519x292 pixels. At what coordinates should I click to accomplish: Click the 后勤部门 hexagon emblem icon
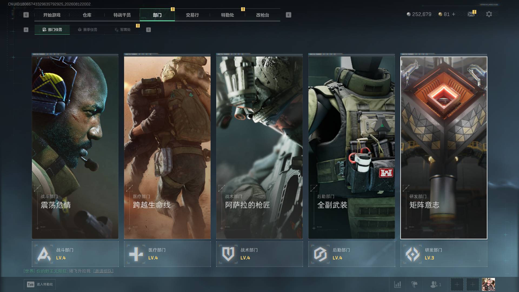pos(320,254)
